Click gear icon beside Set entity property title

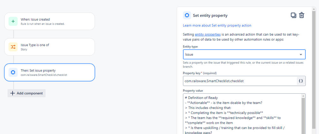[187, 15]
